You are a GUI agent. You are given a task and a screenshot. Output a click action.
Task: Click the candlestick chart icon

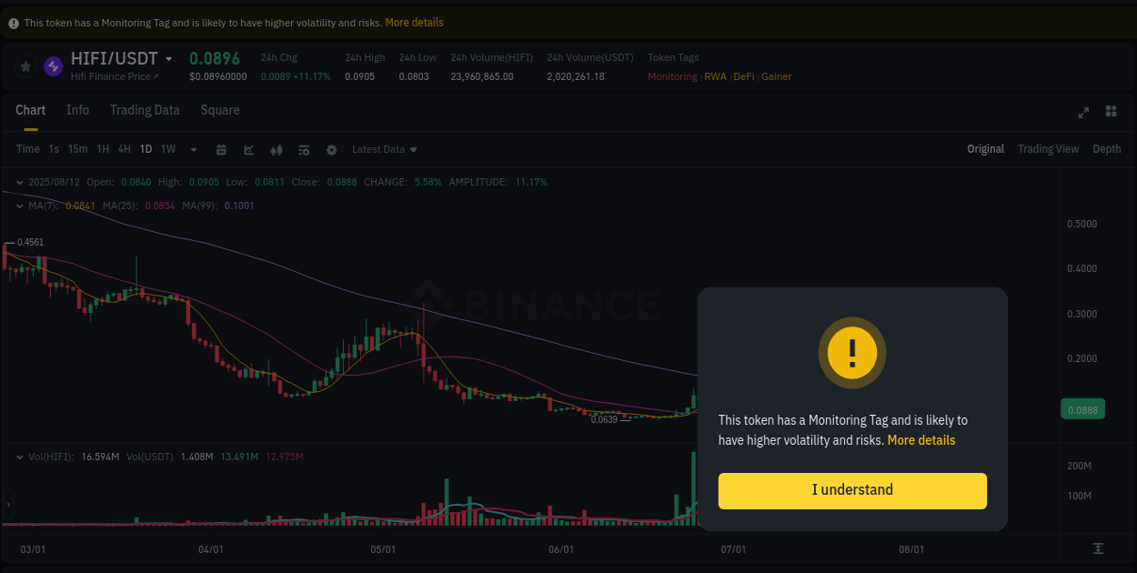tap(277, 149)
